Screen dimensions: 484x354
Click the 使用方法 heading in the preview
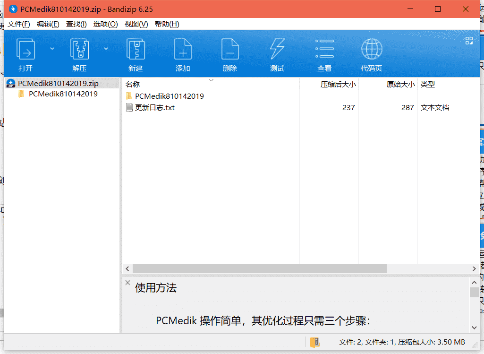point(155,287)
